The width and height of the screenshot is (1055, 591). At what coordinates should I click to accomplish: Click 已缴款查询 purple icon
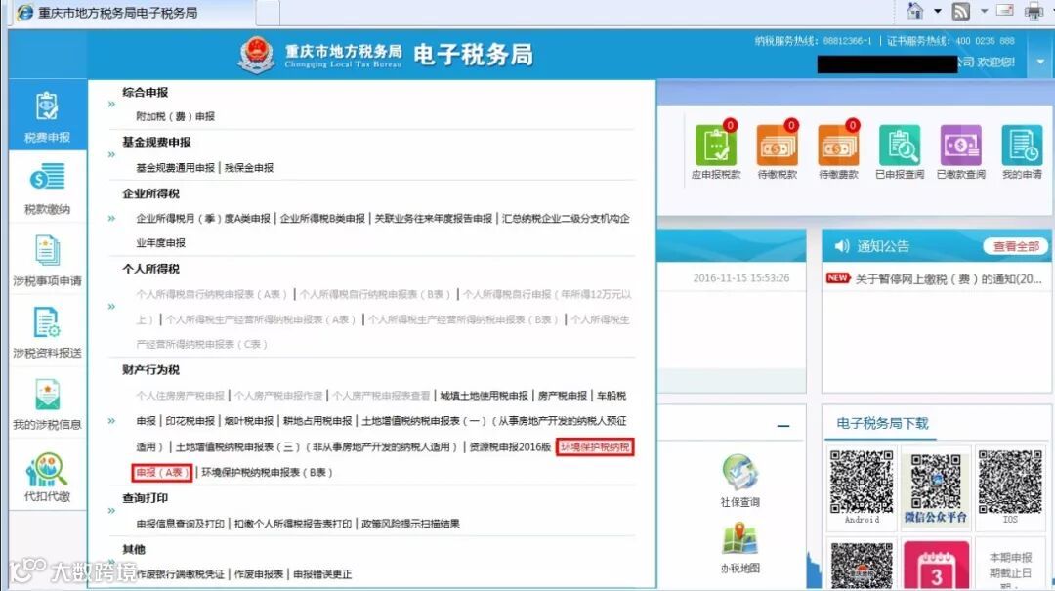click(x=961, y=145)
